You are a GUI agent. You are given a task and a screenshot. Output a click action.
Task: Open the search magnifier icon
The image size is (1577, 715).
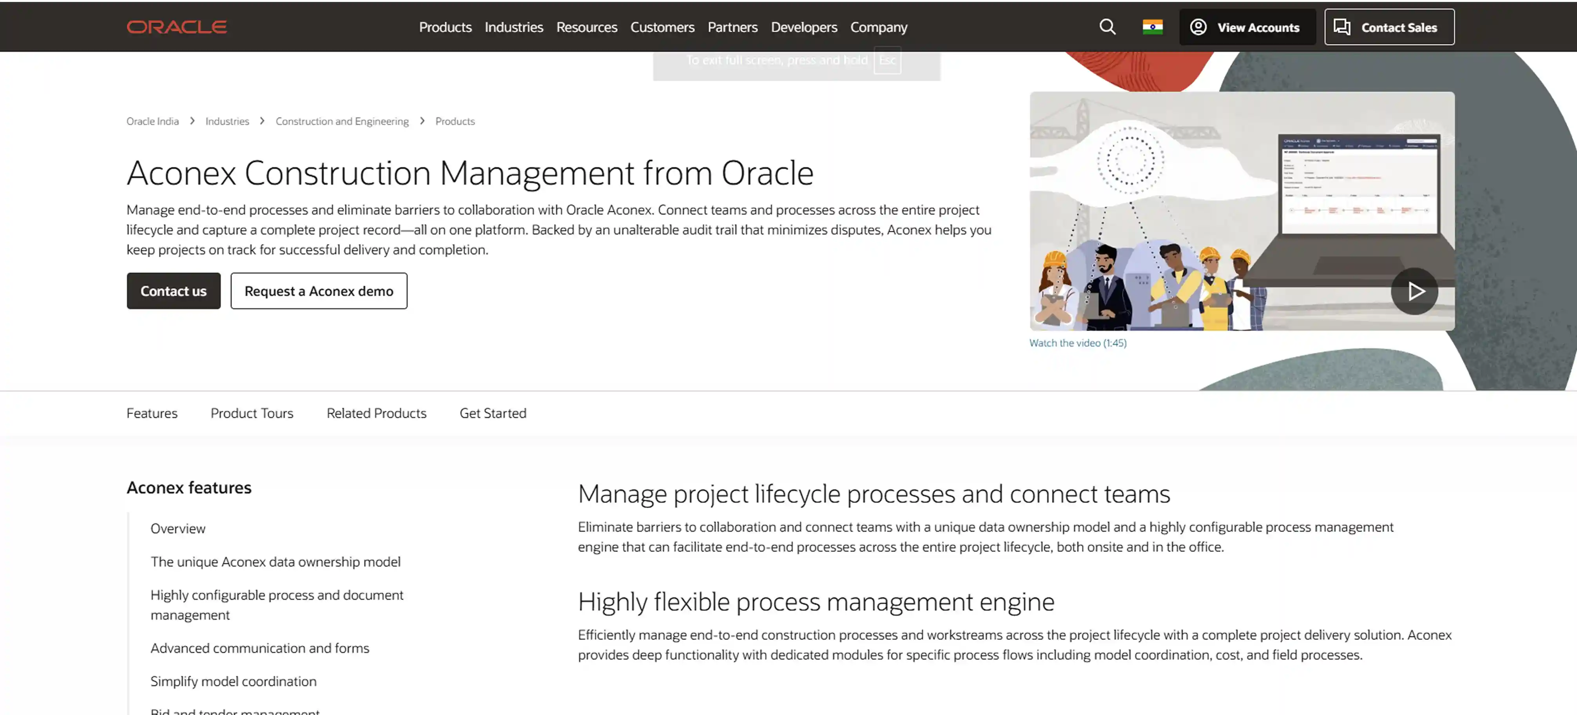pos(1107,27)
